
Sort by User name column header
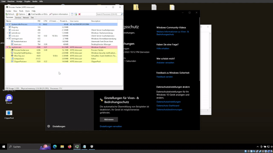(x=80, y=21)
